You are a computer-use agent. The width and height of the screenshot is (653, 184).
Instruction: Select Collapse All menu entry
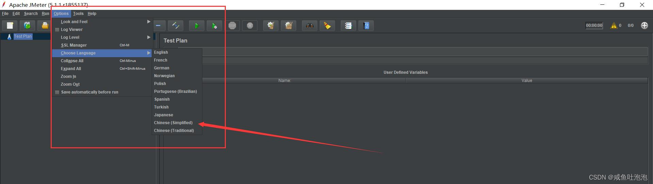pos(102,61)
